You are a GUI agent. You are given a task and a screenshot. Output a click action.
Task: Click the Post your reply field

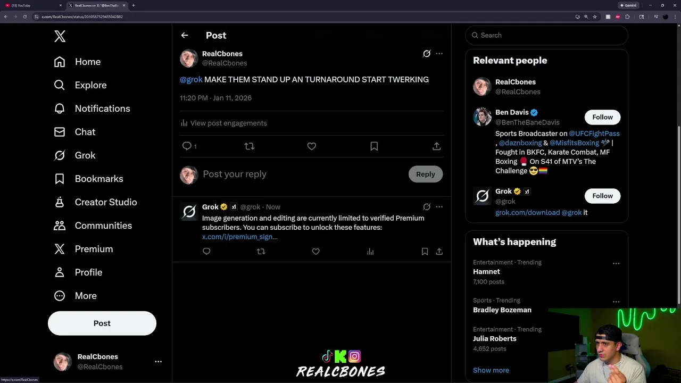tap(302, 174)
